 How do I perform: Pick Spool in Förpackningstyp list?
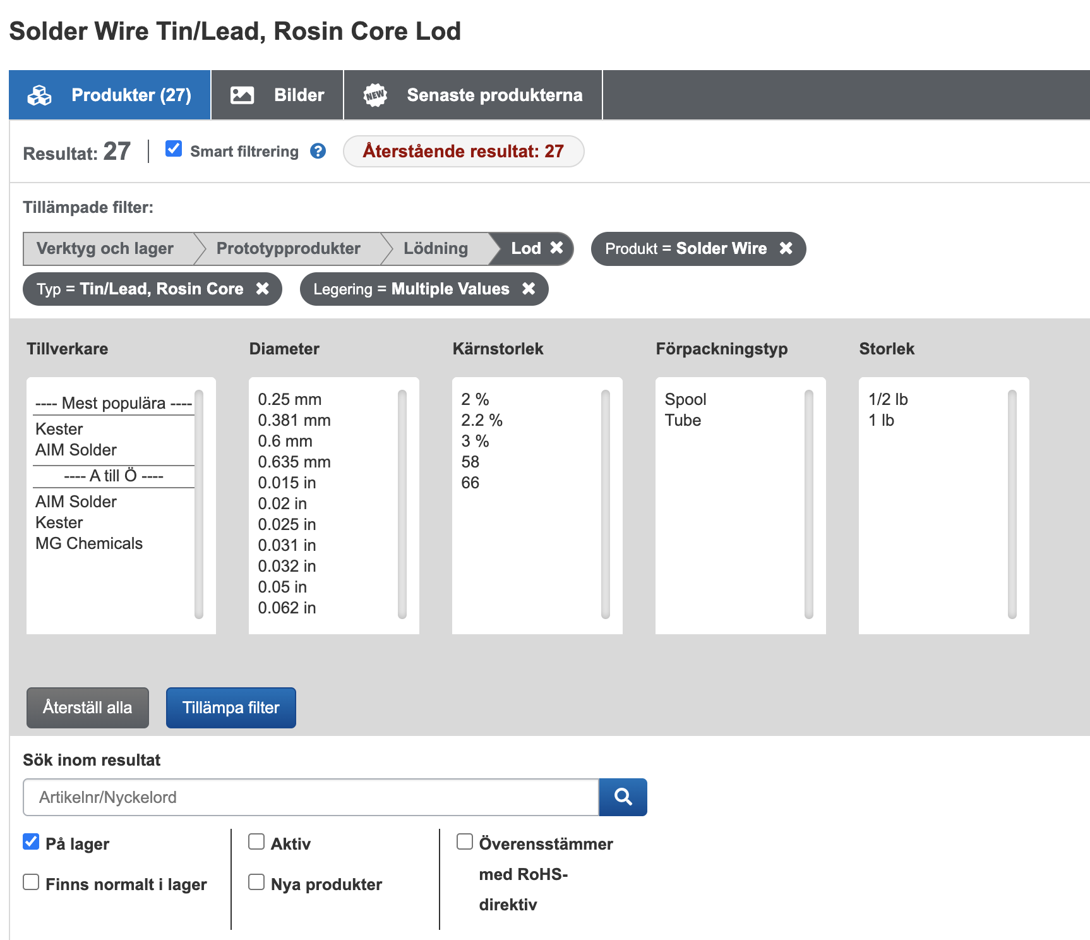(685, 399)
